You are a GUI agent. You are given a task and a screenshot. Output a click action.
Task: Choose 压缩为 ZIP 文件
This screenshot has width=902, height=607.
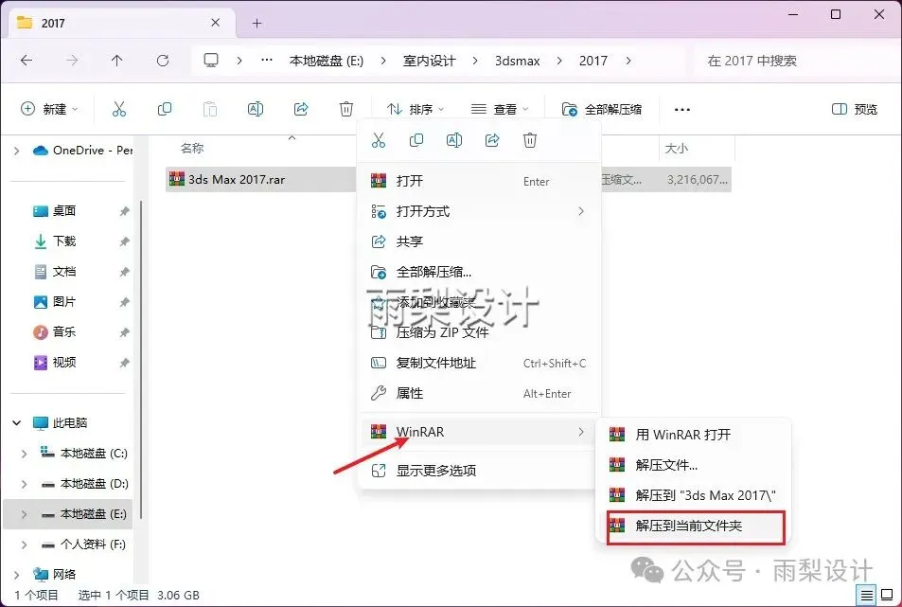[479, 332]
